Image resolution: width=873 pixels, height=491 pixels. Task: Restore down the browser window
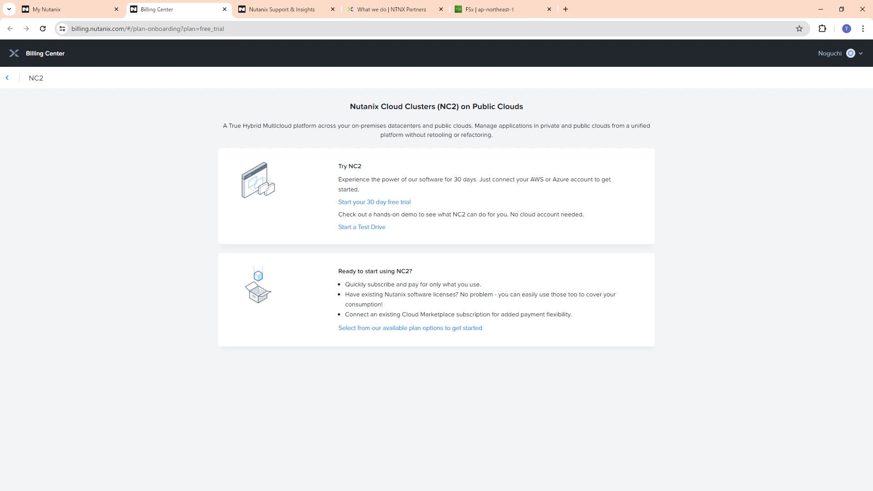point(842,9)
